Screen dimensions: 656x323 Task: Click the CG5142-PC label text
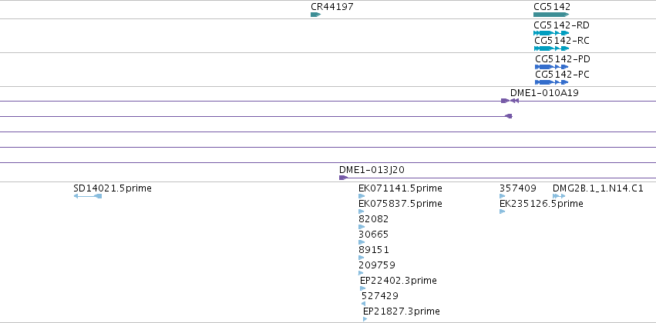562,75
